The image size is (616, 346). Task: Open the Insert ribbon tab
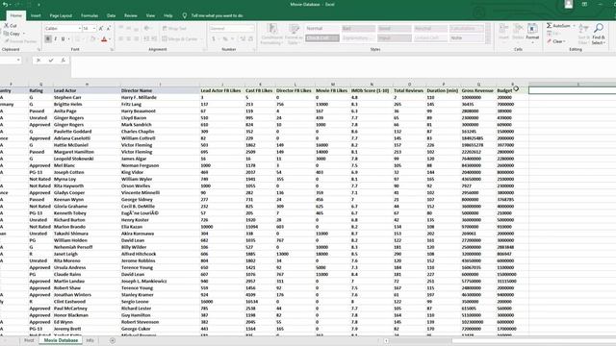pyautogui.click(x=36, y=15)
